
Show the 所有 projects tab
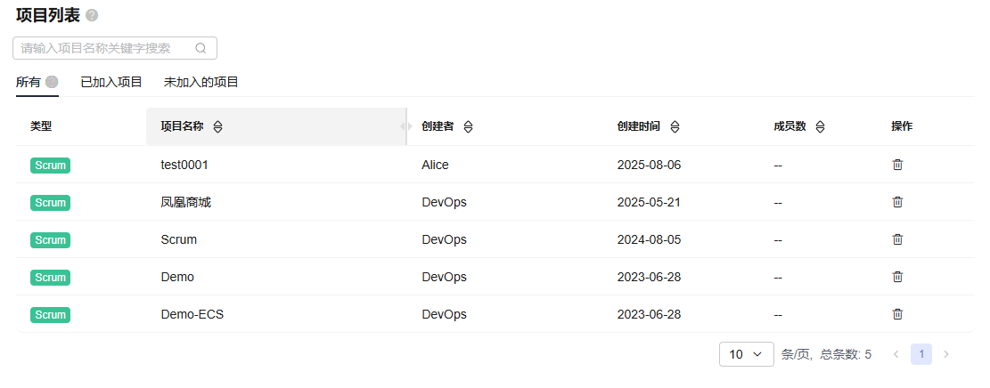29,82
